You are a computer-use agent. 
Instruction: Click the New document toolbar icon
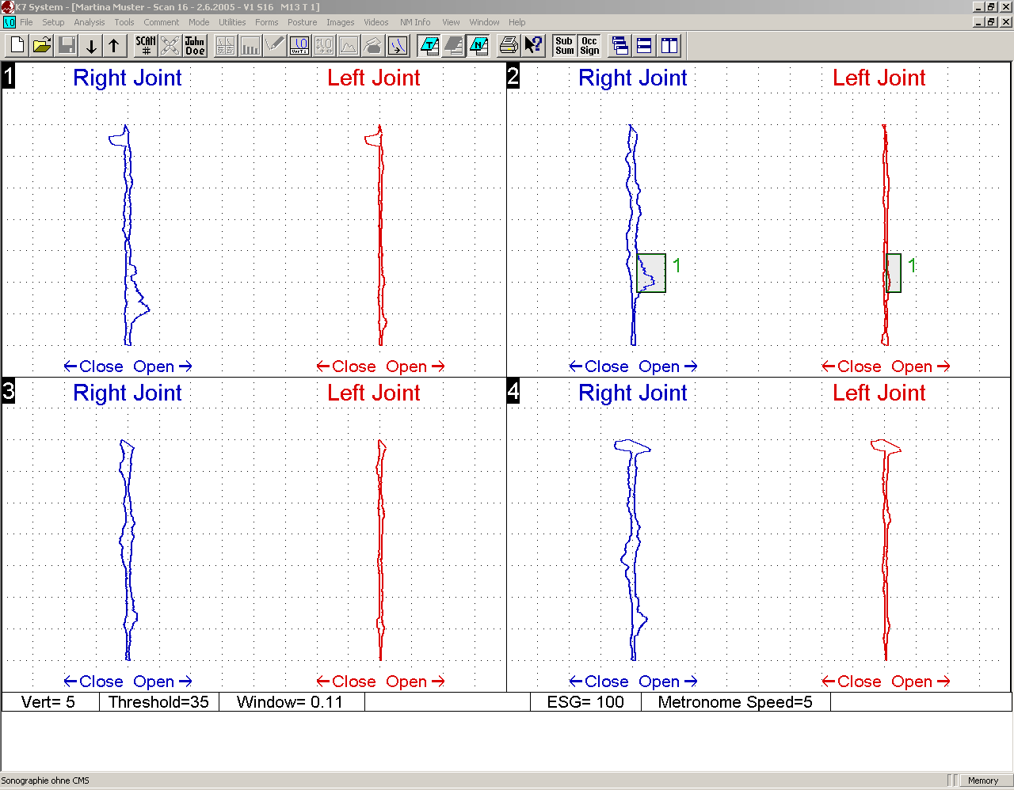point(17,46)
